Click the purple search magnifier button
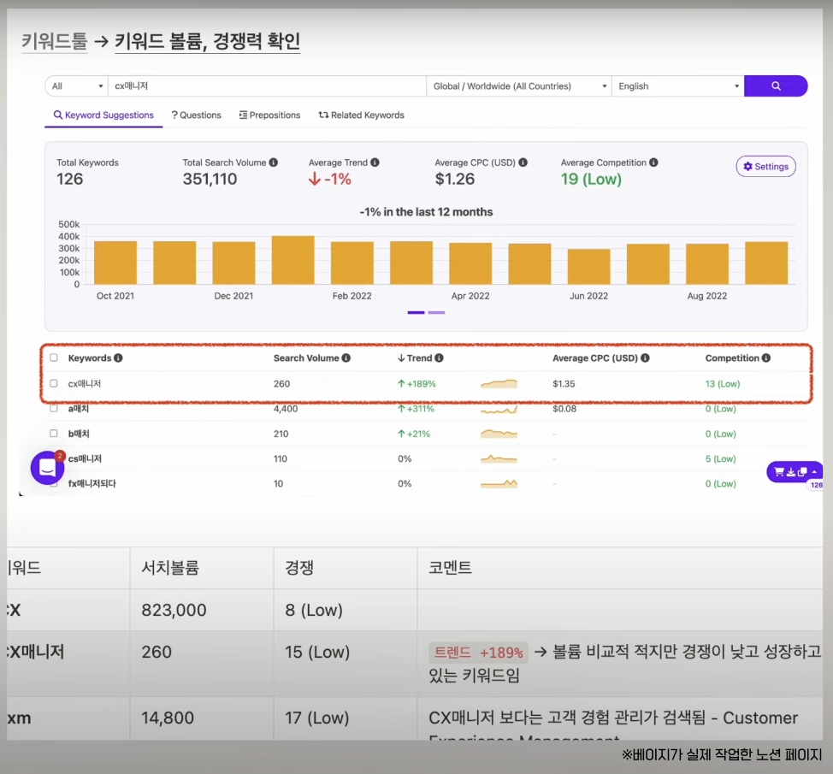833x774 pixels. point(776,86)
